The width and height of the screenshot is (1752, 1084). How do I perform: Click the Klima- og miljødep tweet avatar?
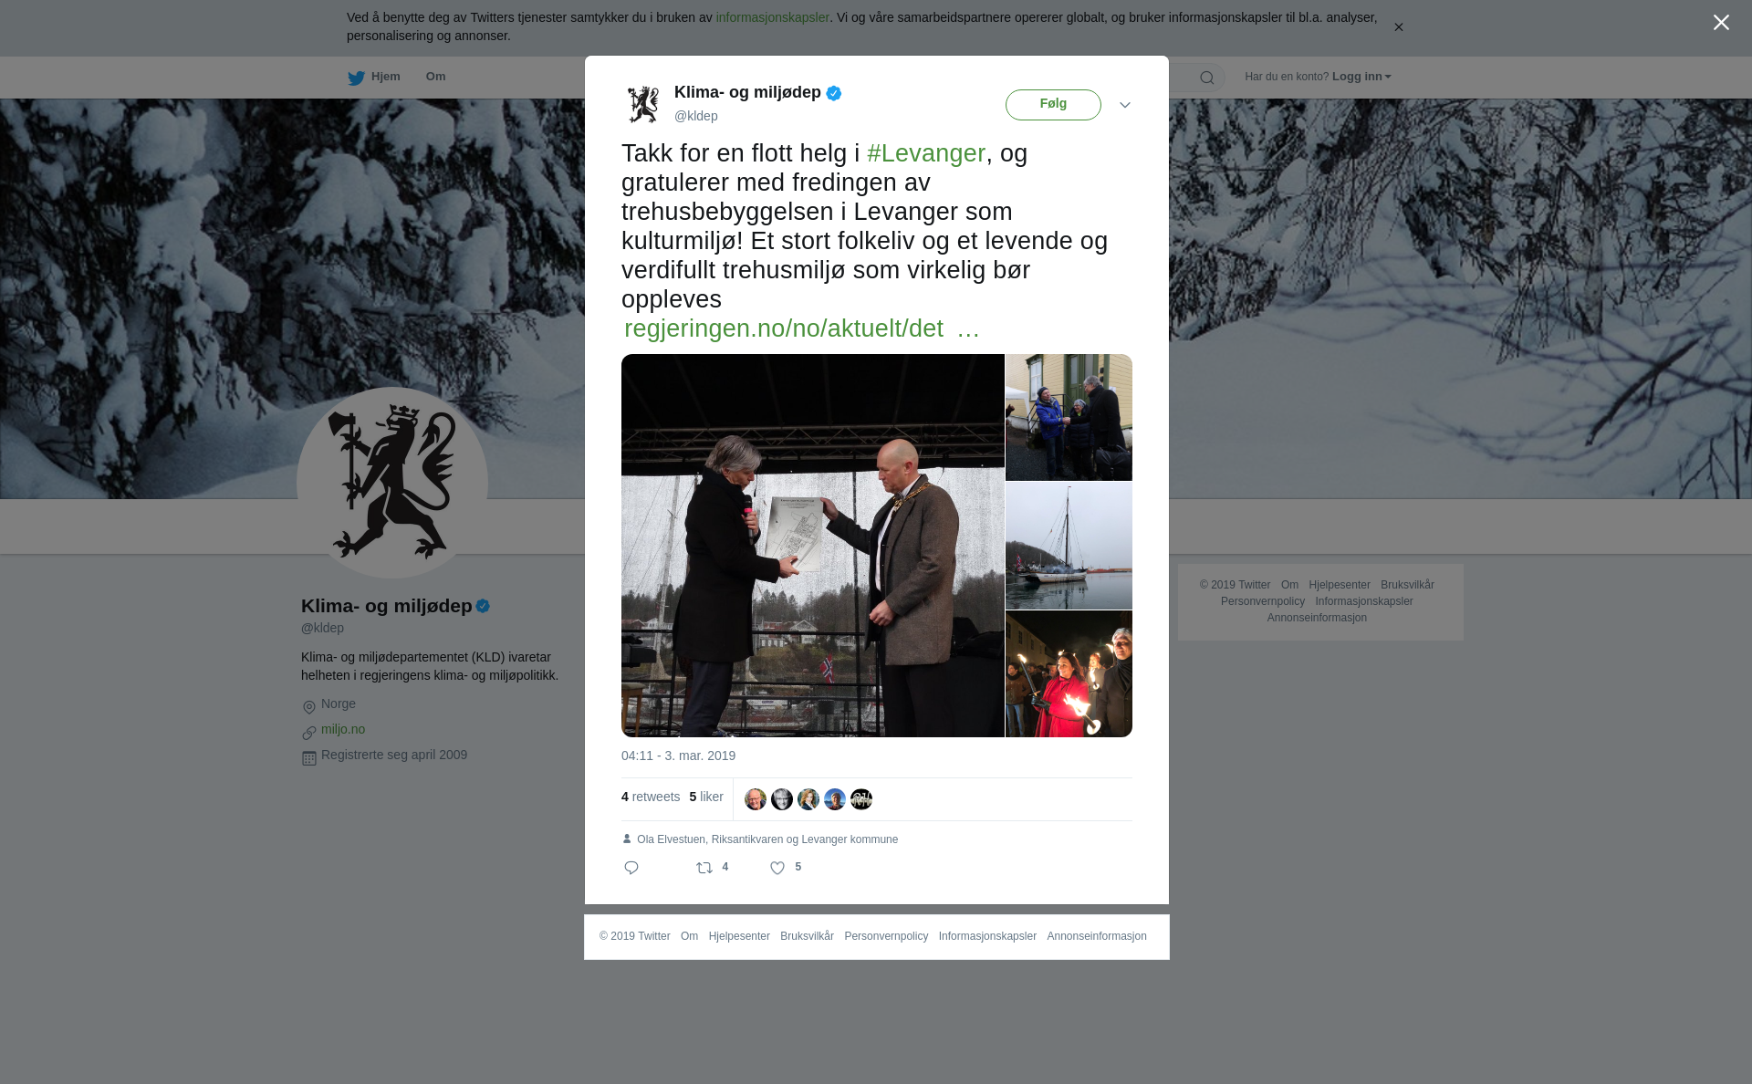(643, 104)
